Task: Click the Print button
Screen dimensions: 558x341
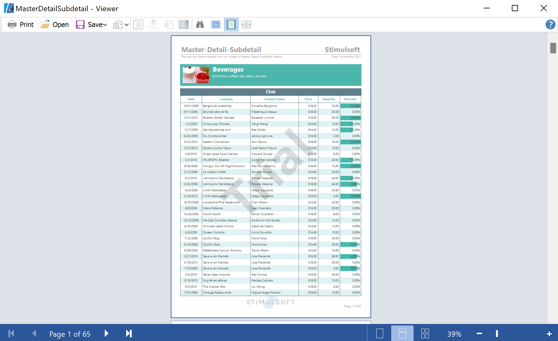Action: click(x=20, y=24)
